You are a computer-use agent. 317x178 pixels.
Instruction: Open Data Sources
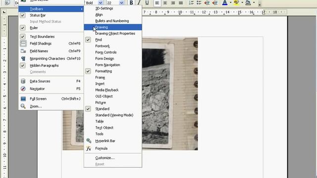[x=51, y=81]
